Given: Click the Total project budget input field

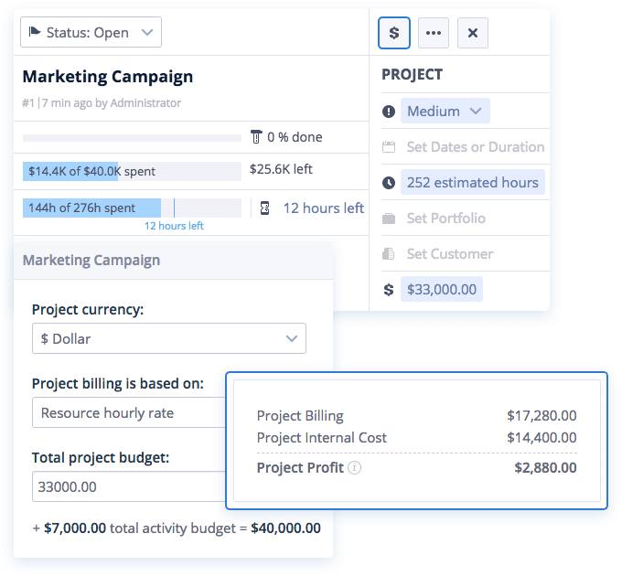Looking at the screenshot, I should [x=129, y=486].
